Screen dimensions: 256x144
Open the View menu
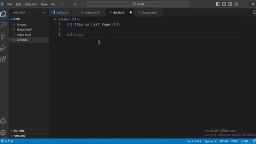(44, 4)
